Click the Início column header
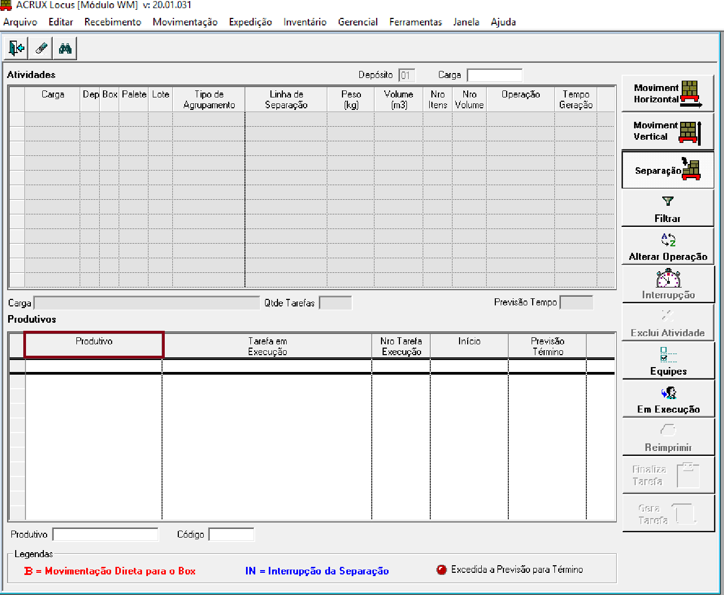The height and width of the screenshot is (595, 724). coord(469,346)
